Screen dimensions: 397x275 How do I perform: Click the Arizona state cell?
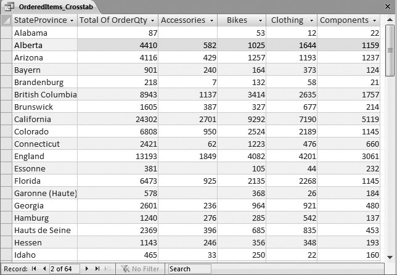(44, 58)
